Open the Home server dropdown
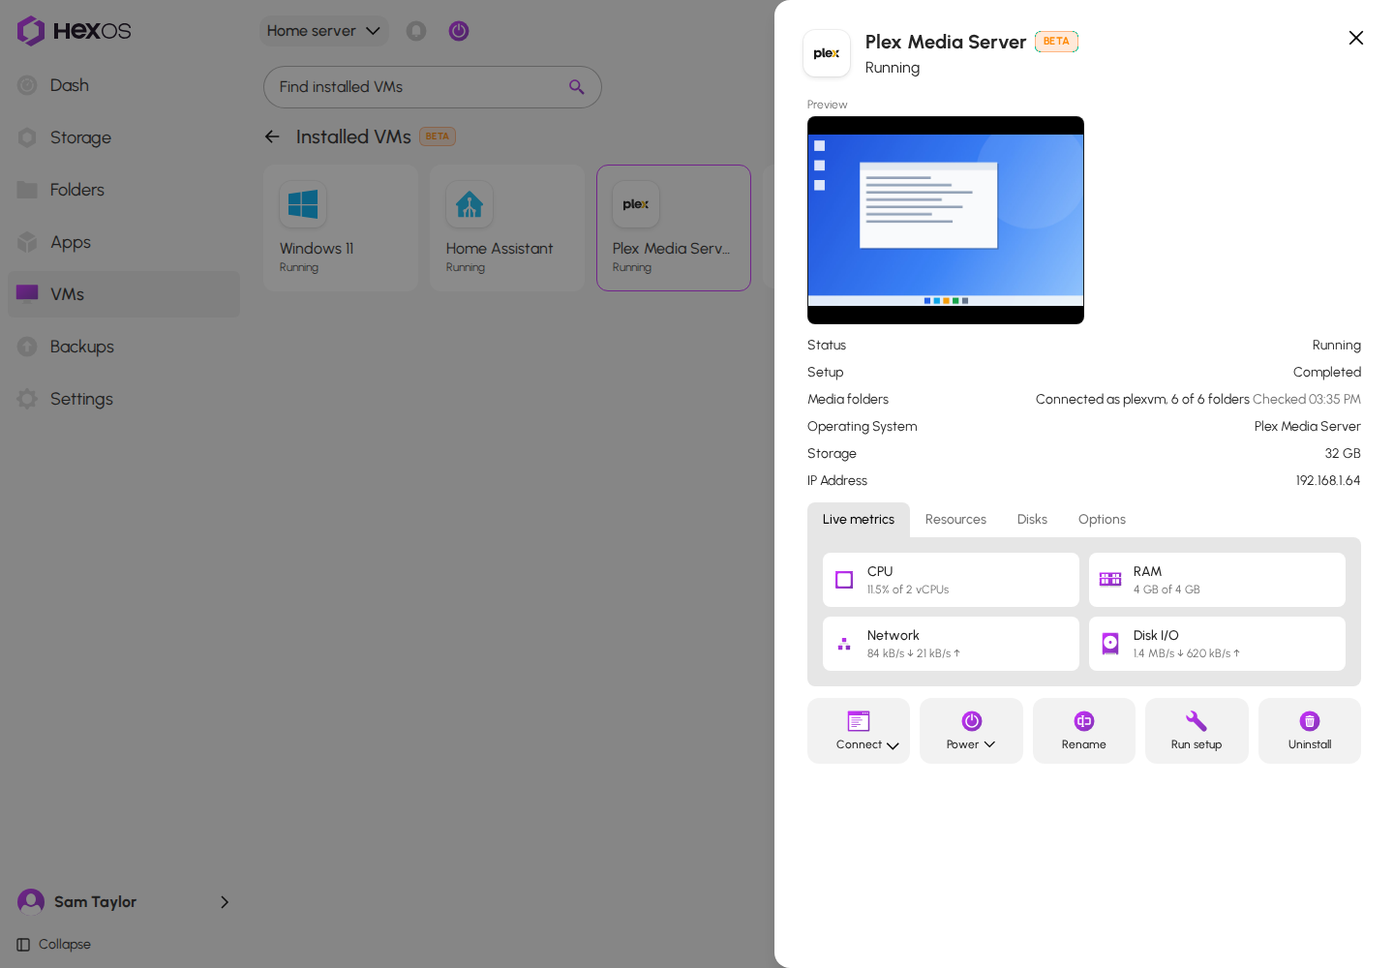This screenshot has height=968, width=1394. click(323, 31)
